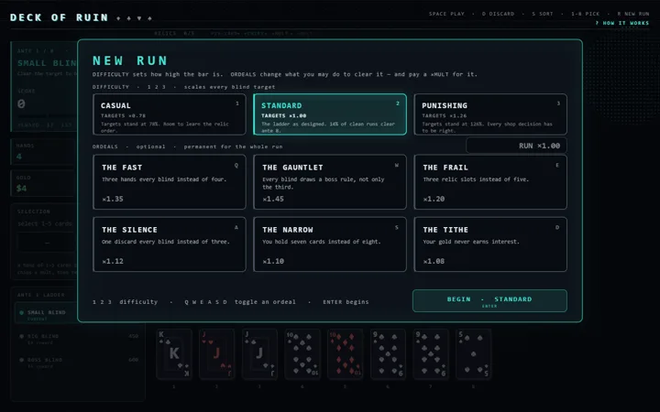Click the ENTER begins hint text
Image resolution: width=660 pixels, height=412 pixels.
pyautogui.click(x=346, y=302)
